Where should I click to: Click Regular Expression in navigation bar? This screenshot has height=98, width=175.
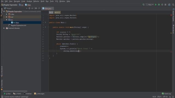point(10,5)
